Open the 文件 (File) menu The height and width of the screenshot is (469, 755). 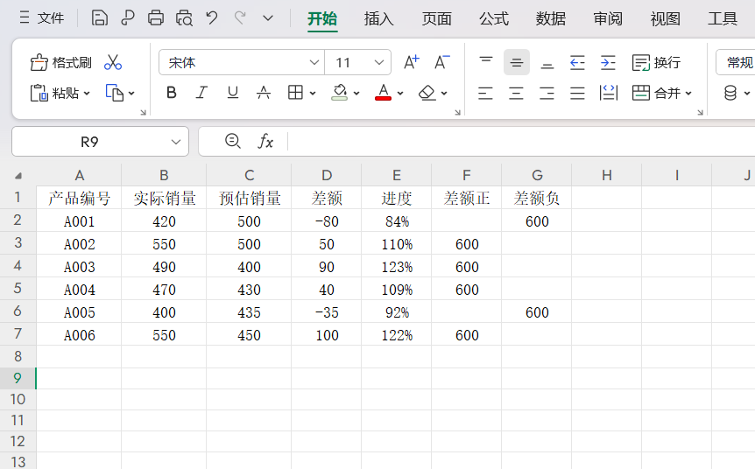tap(41, 17)
